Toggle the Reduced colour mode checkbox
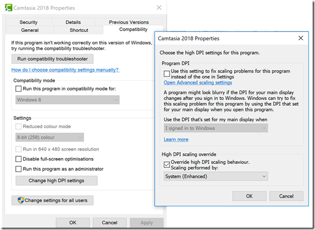315x230 pixels. coord(19,127)
